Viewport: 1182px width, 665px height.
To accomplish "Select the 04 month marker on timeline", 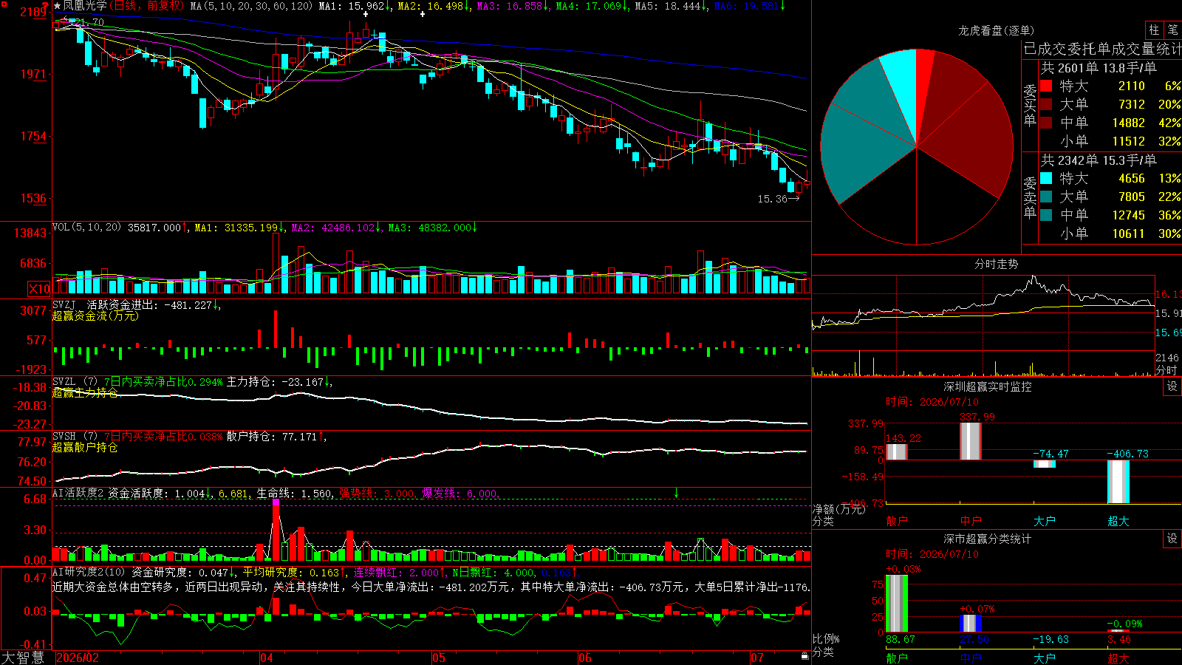I will coord(267,658).
